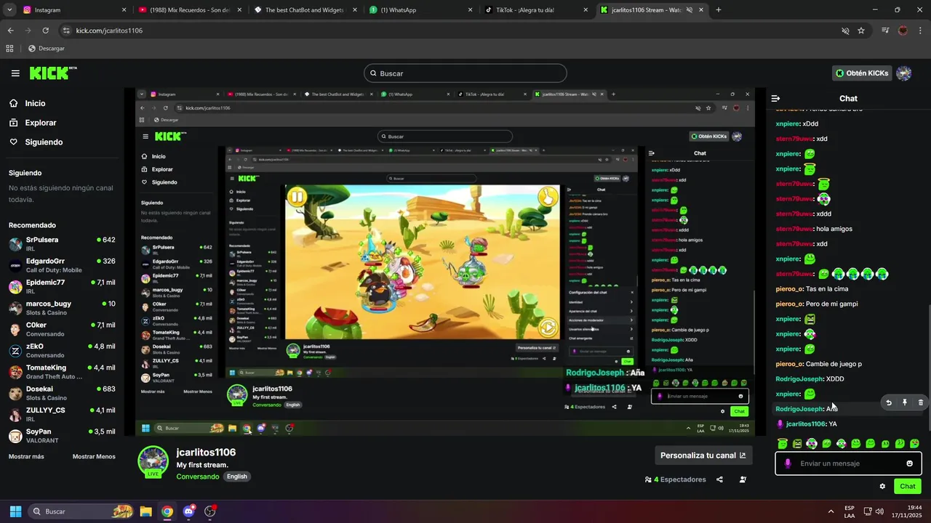Open the moderator tools icon beside share
Image resolution: width=931 pixels, height=523 pixels.
pos(743,479)
